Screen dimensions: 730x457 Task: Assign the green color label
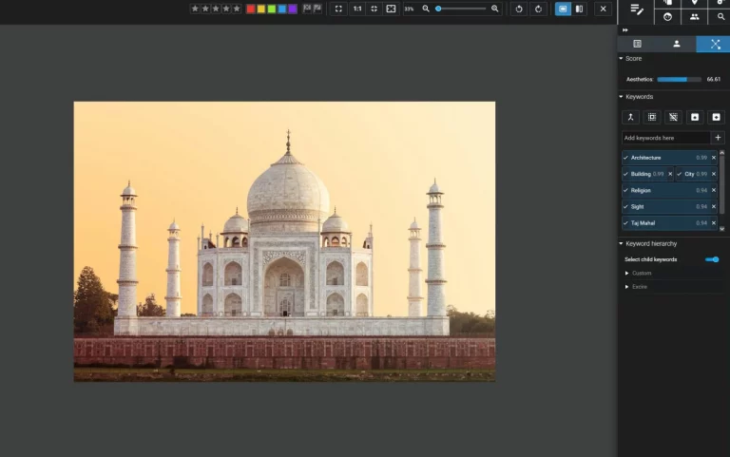click(272, 9)
